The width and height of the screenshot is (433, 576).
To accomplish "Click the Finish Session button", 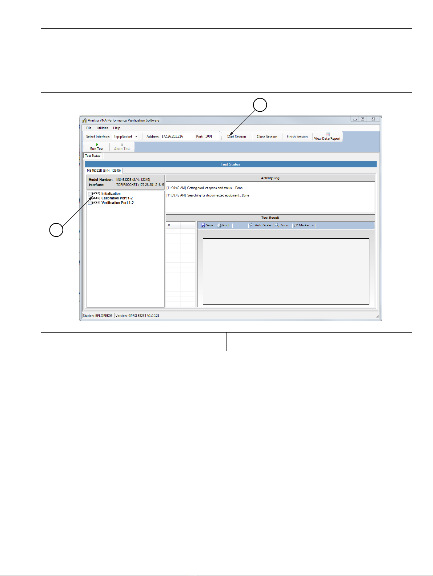I will point(297,136).
